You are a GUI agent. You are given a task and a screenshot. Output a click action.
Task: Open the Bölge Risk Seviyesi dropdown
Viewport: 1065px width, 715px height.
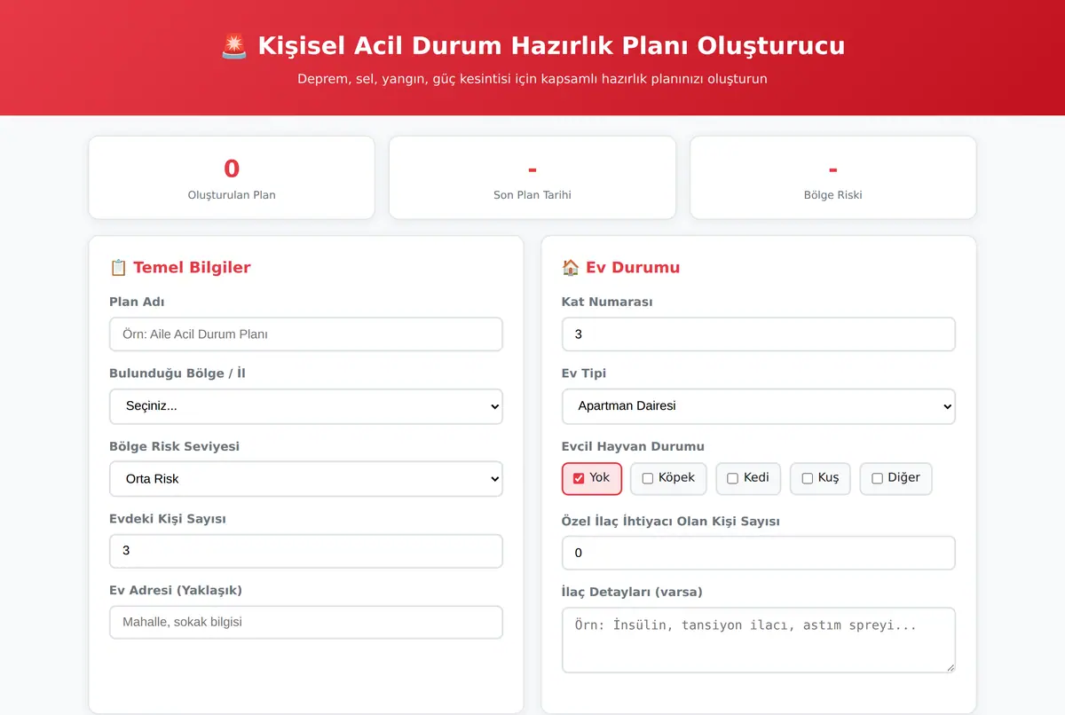pyautogui.click(x=306, y=479)
